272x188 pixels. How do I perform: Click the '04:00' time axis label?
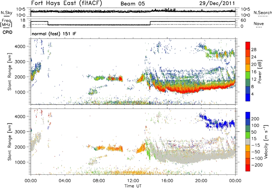[65, 181]
